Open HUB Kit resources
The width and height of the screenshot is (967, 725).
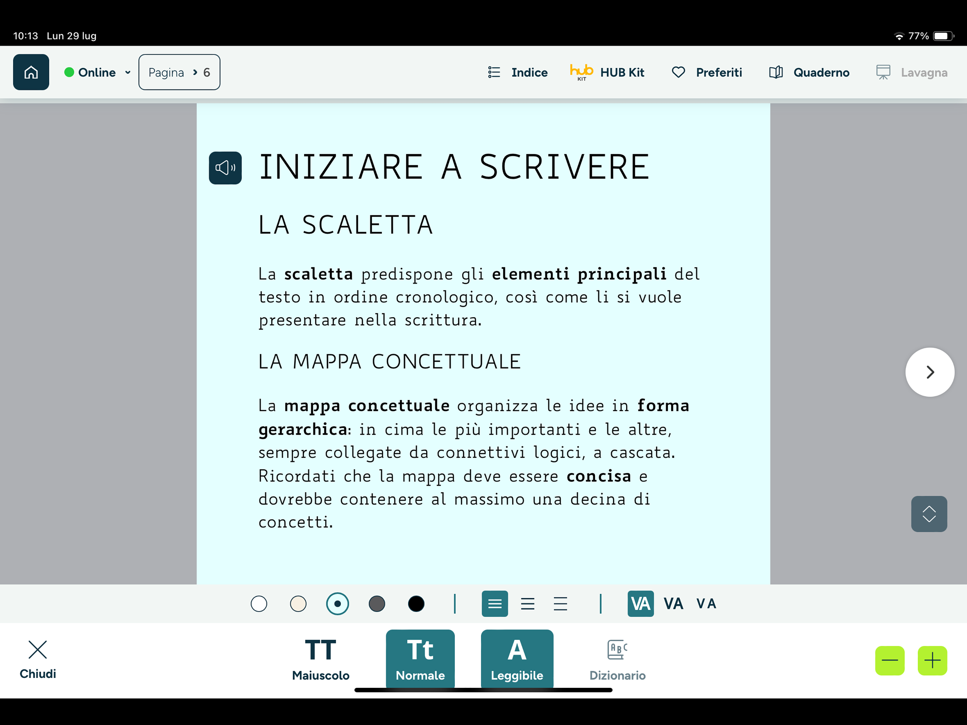(x=607, y=72)
